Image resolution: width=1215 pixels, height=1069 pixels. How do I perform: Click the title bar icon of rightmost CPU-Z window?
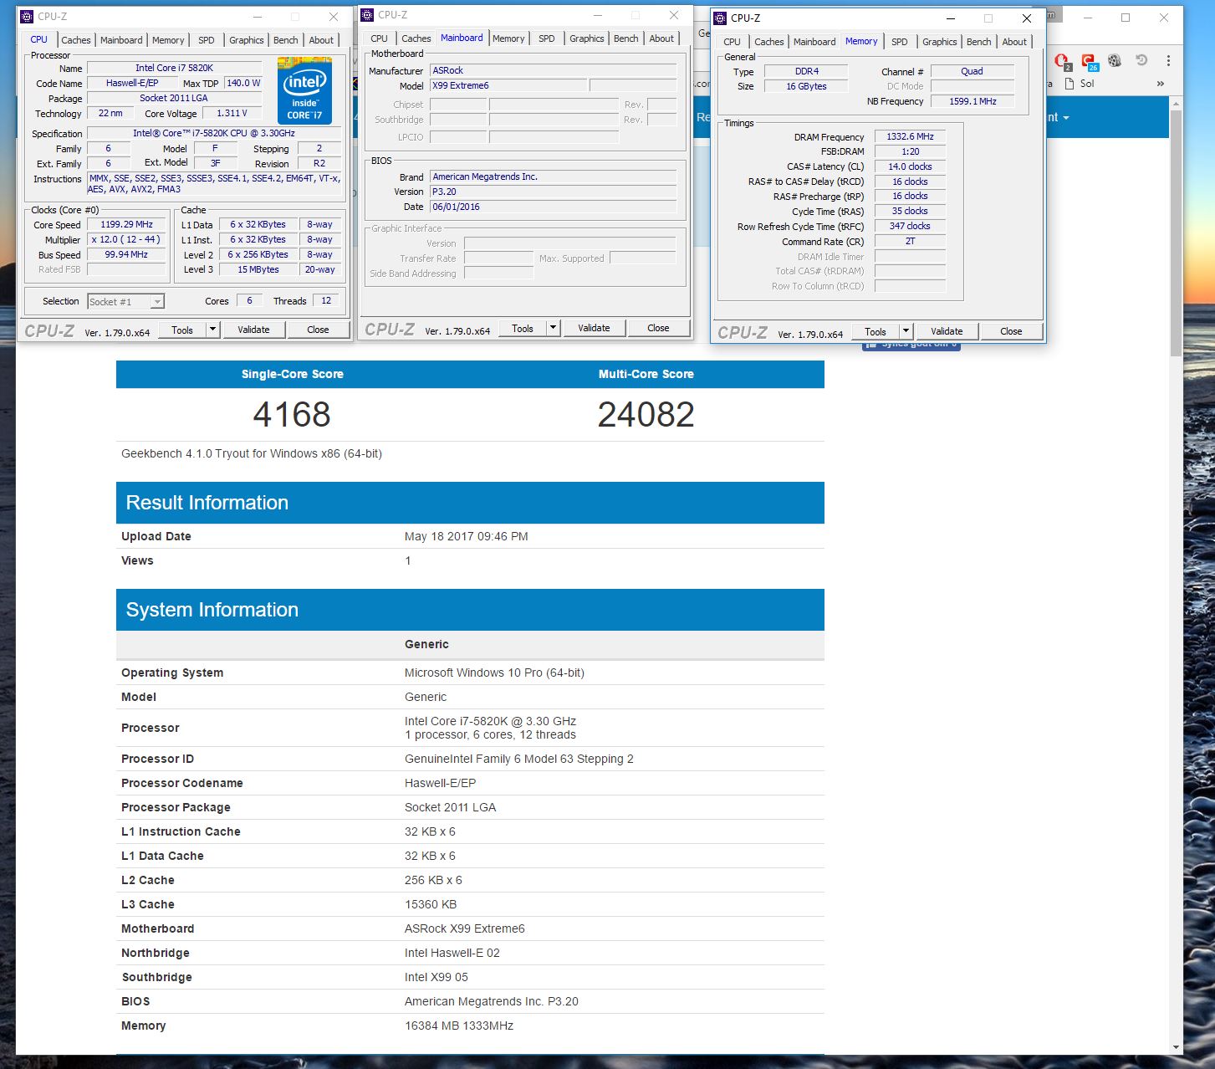[720, 18]
